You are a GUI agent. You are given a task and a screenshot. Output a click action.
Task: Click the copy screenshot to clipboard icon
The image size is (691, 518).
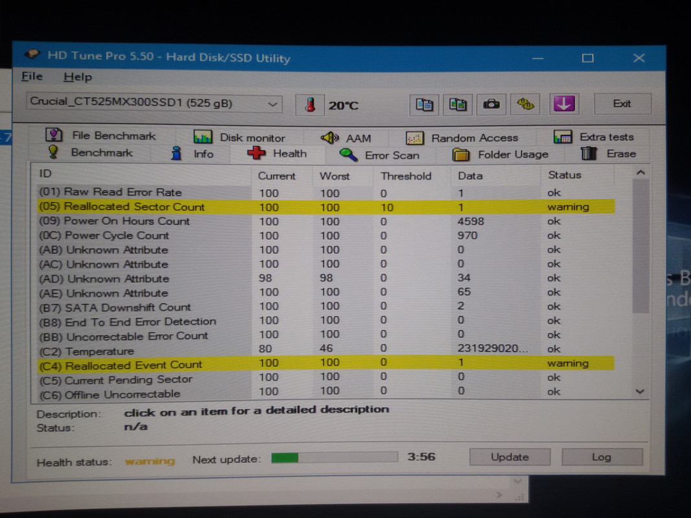pyautogui.click(x=457, y=105)
